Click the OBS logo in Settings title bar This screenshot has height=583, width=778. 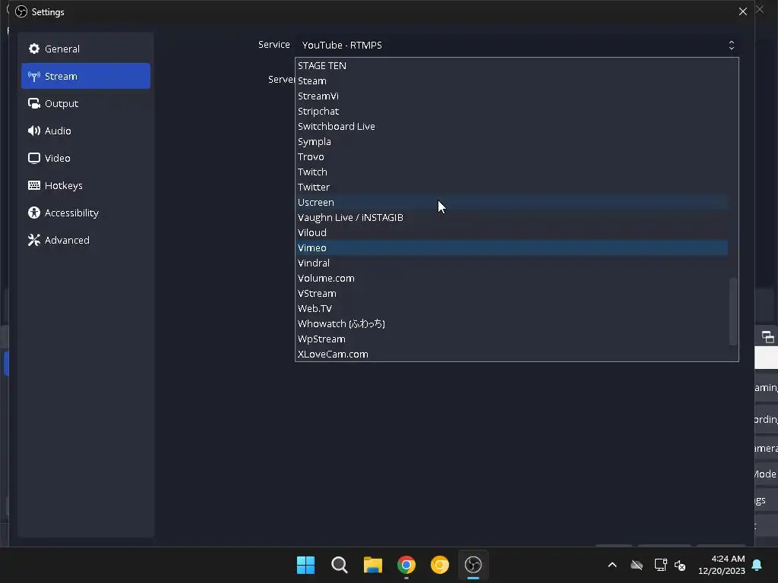click(x=21, y=11)
